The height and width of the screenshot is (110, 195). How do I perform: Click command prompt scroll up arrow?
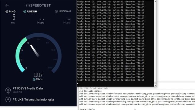[x=155, y=2]
